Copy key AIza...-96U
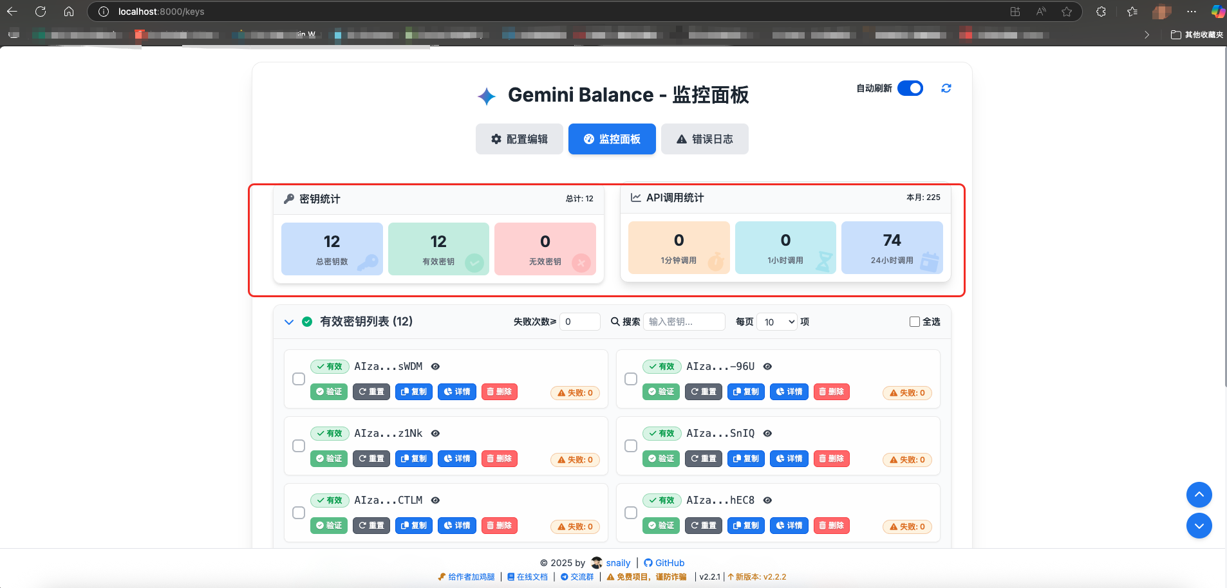This screenshot has height=588, width=1227. (x=746, y=392)
